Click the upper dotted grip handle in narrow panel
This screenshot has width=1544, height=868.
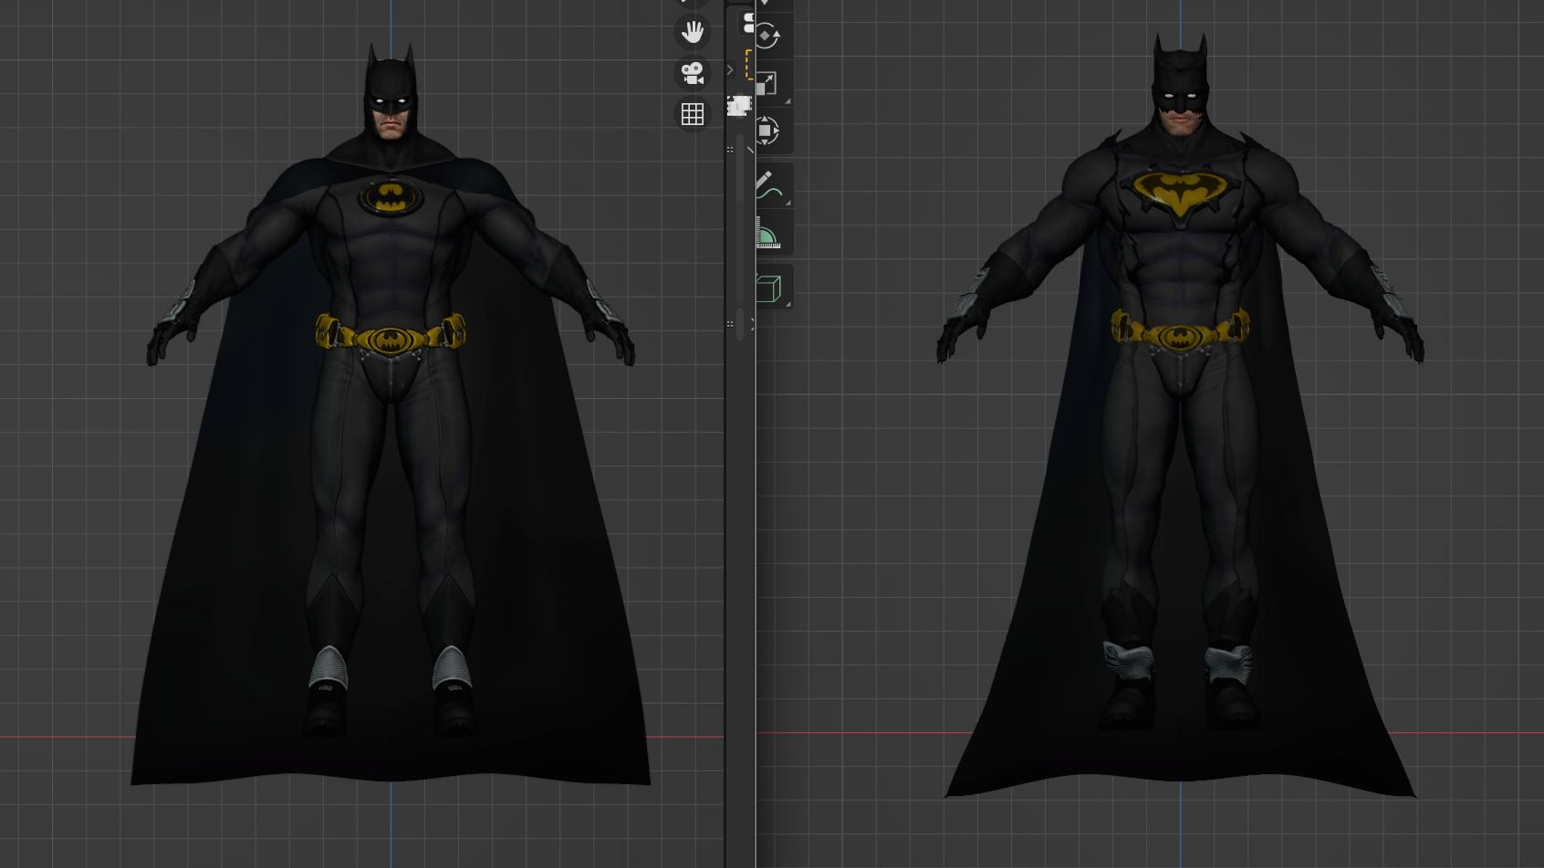pyautogui.click(x=730, y=149)
